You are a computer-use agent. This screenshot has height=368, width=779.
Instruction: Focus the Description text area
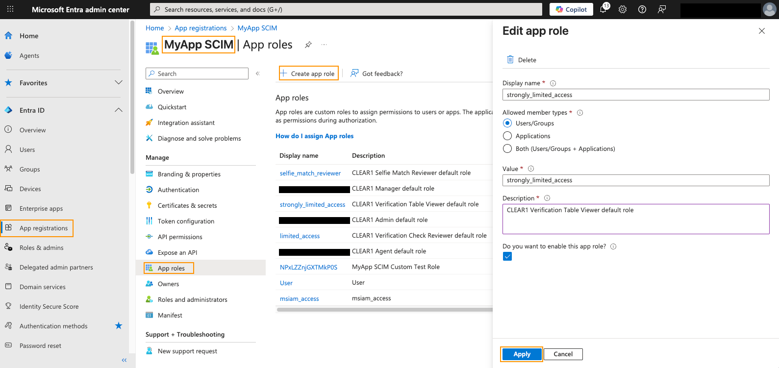pyautogui.click(x=636, y=219)
